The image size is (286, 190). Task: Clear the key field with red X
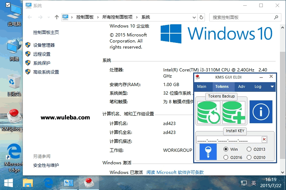click(x=264, y=139)
